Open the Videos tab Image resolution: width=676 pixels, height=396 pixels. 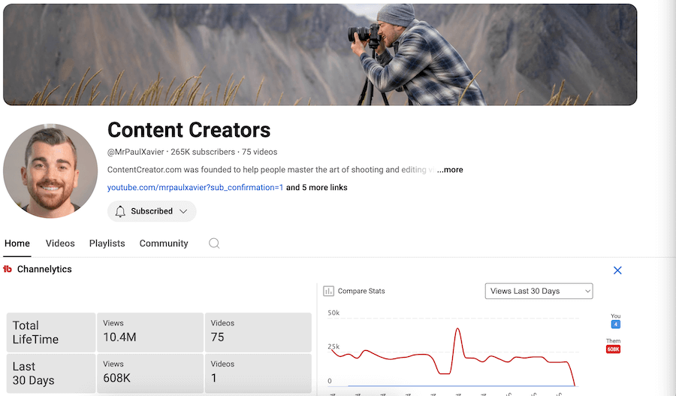tap(60, 243)
